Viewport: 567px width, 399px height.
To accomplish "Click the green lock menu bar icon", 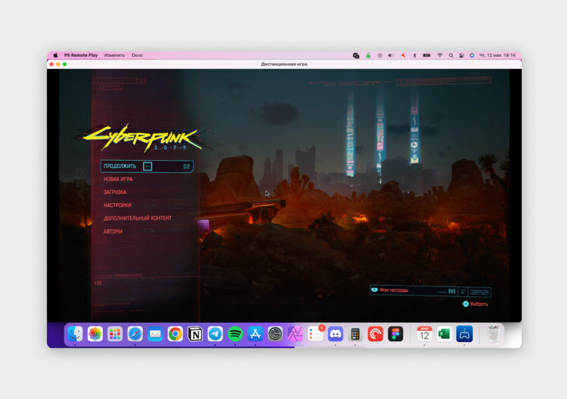I will 368,55.
